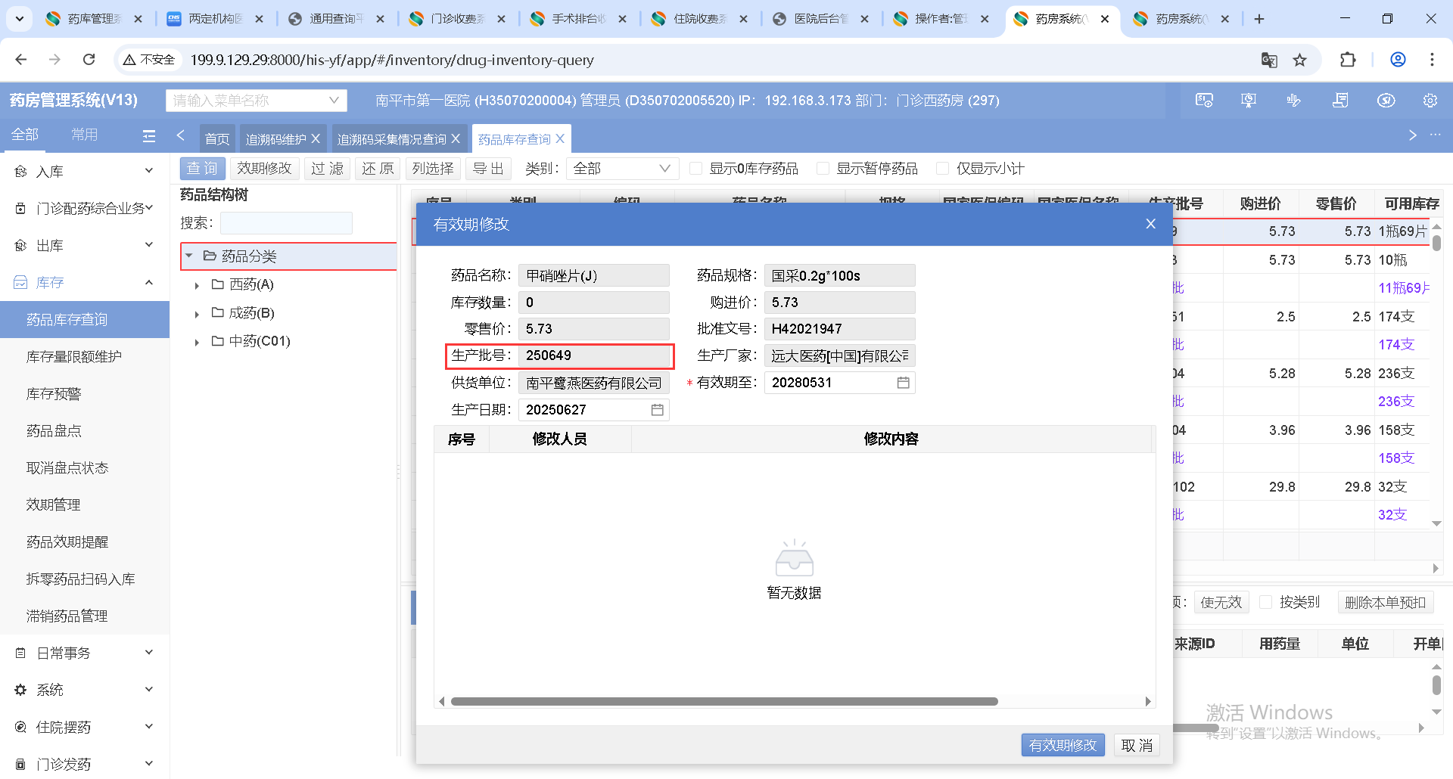Screen dimensions: 1453x779
Task: Open the receipt document icon in header
Action: [1340, 101]
